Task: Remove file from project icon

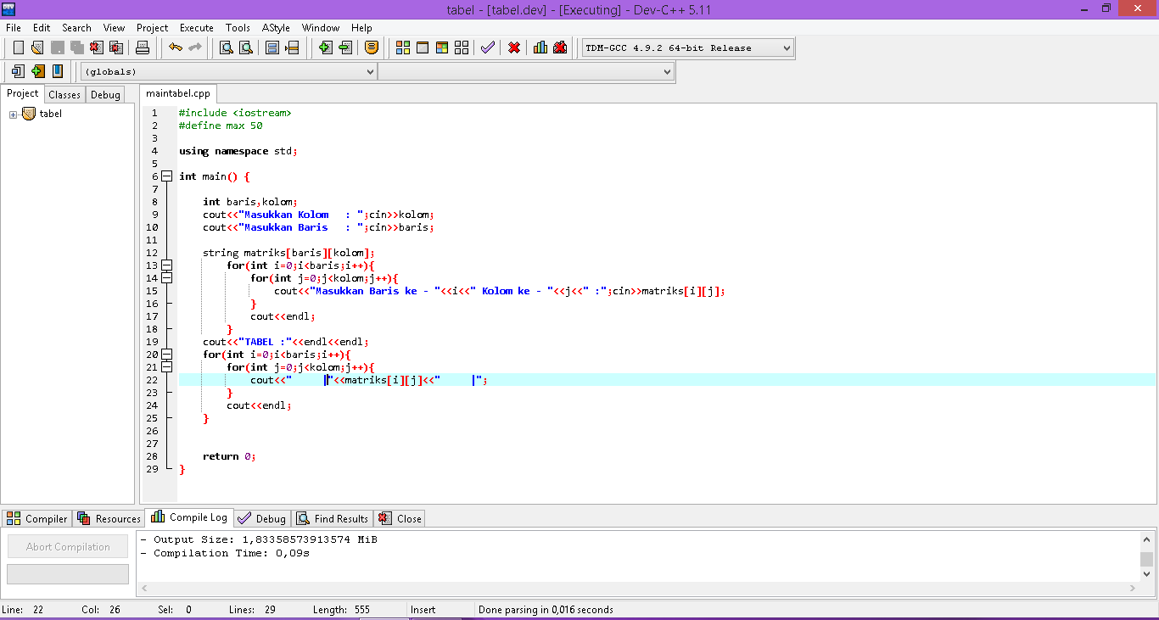Action: tap(344, 47)
